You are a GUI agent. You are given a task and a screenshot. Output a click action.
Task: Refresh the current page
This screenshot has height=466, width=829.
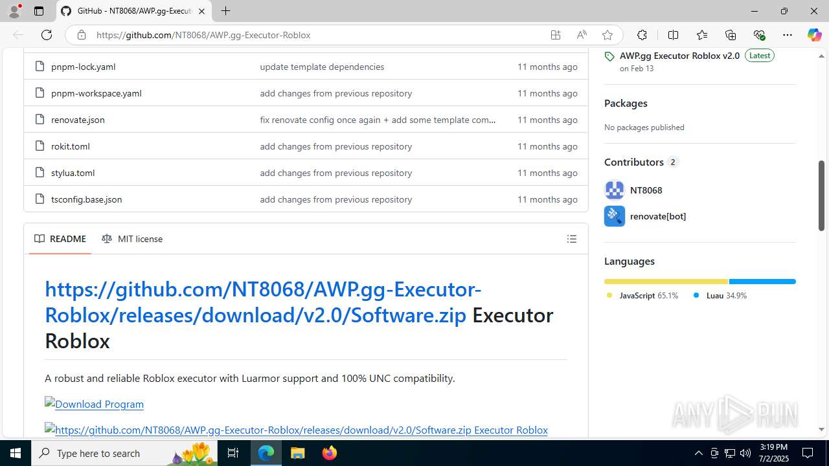click(47, 35)
